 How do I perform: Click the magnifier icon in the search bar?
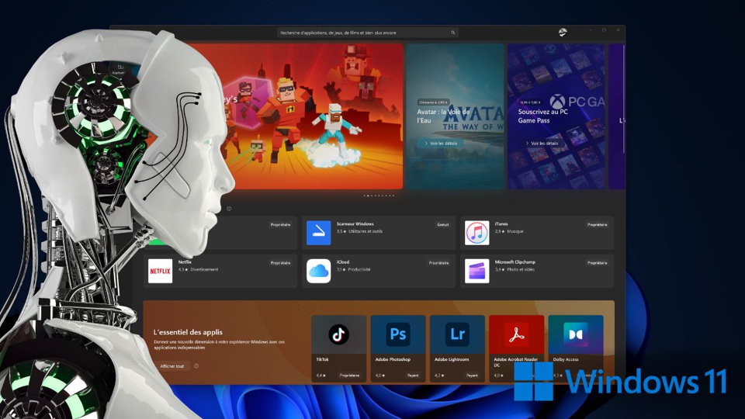(452, 33)
